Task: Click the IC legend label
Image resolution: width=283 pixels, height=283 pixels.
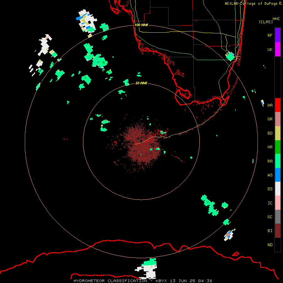Action: (x=270, y=203)
